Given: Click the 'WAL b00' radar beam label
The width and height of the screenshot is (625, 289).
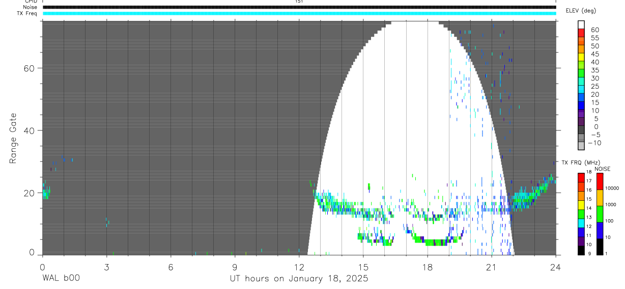Looking at the screenshot, I should pyautogui.click(x=61, y=279).
